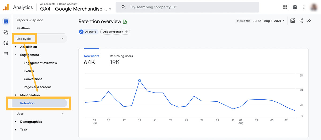Open the Configure icon in left rail
Viewport: 321px width, 140px height.
(x=6, y=54)
